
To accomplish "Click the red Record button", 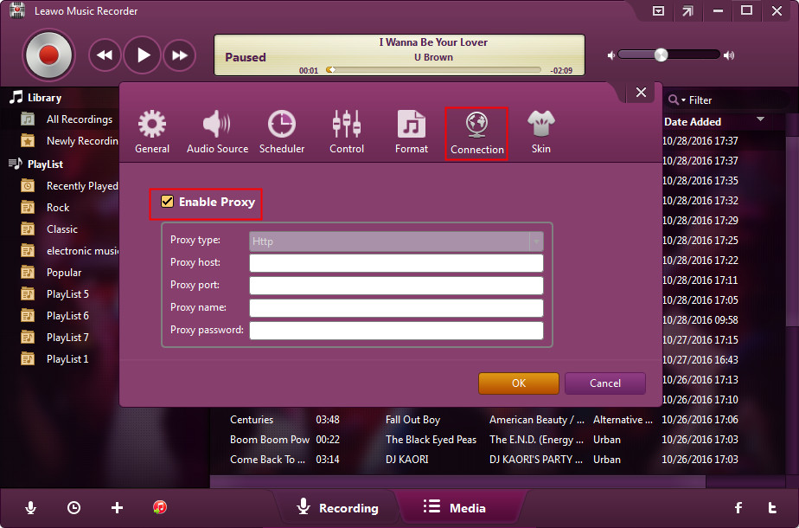I will click(48, 55).
